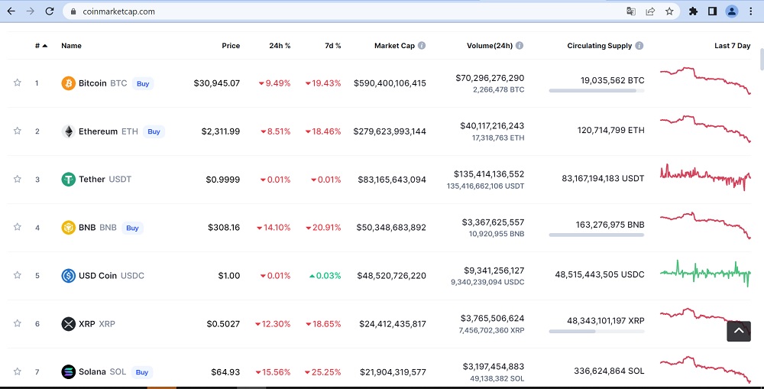The height and width of the screenshot is (389, 764).
Task: Click XRP 7d change 18.65%
Action: pos(323,324)
